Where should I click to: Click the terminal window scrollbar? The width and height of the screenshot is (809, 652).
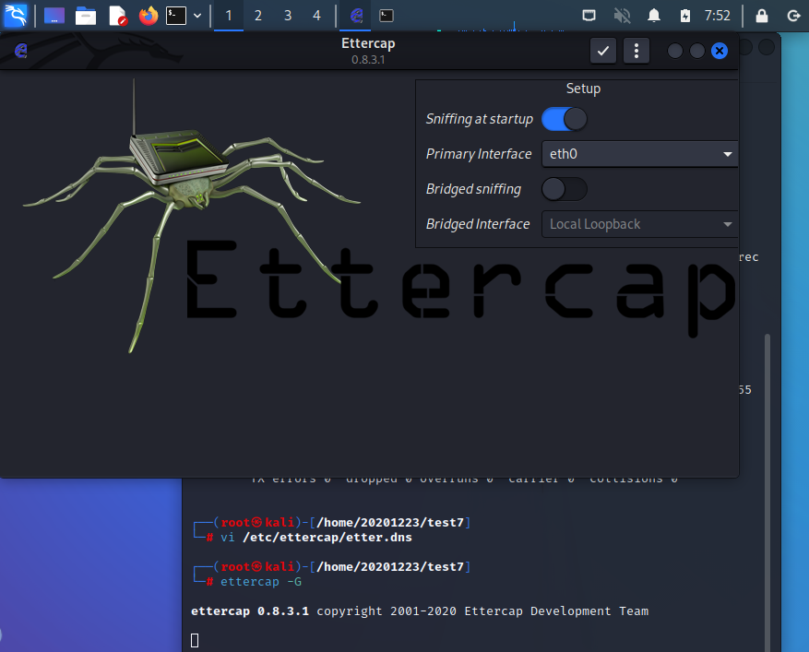tap(767, 492)
